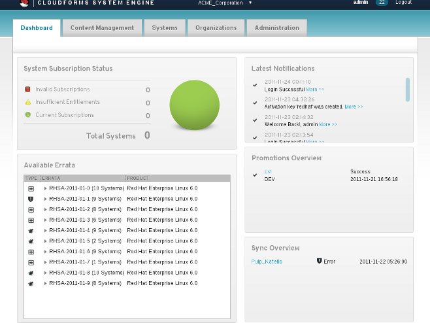Click green Current Subscriptions status icon
This screenshot has height=323, width=430.
coord(27,114)
